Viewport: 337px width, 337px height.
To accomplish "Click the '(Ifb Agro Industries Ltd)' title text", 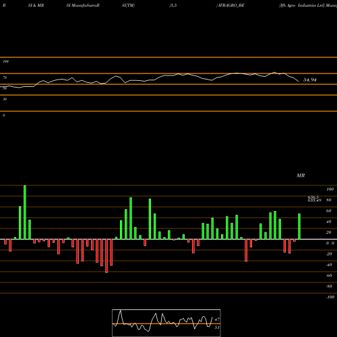I will pos(302,5).
